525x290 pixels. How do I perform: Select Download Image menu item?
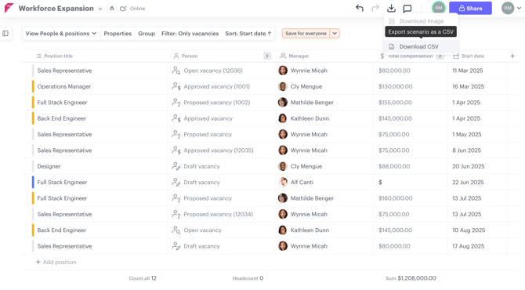click(x=421, y=21)
